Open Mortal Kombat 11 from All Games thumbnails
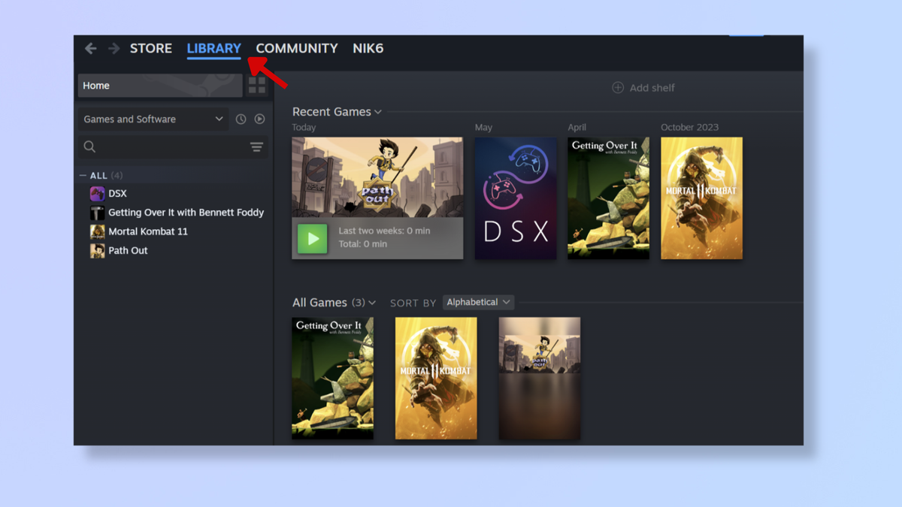 [x=436, y=378]
